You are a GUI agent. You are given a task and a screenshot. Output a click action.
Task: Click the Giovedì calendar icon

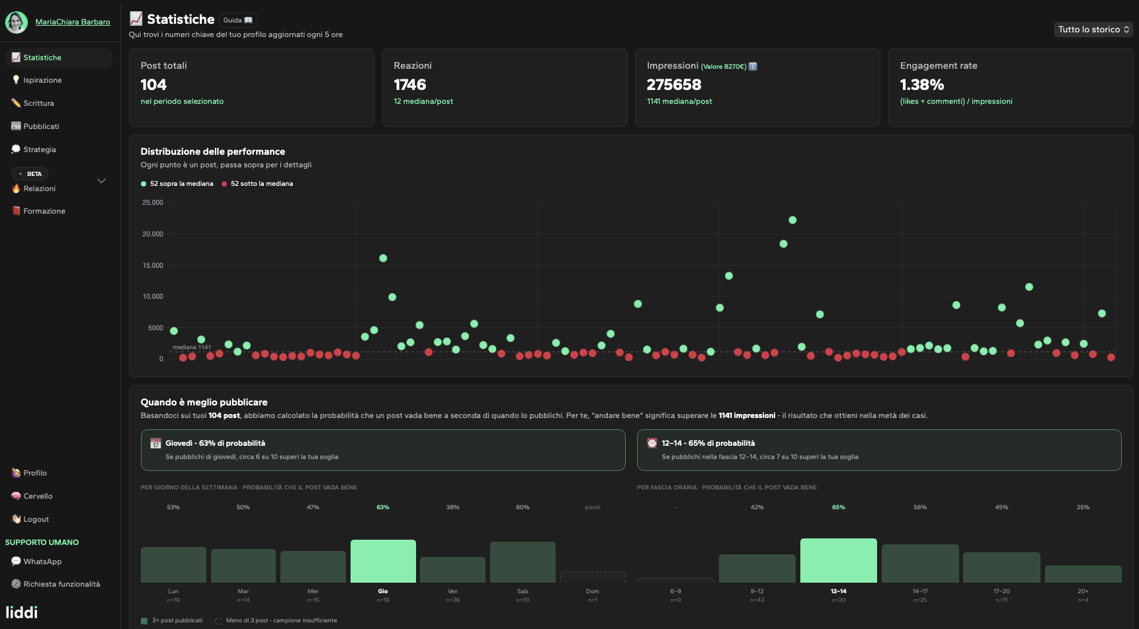(155, 443)
